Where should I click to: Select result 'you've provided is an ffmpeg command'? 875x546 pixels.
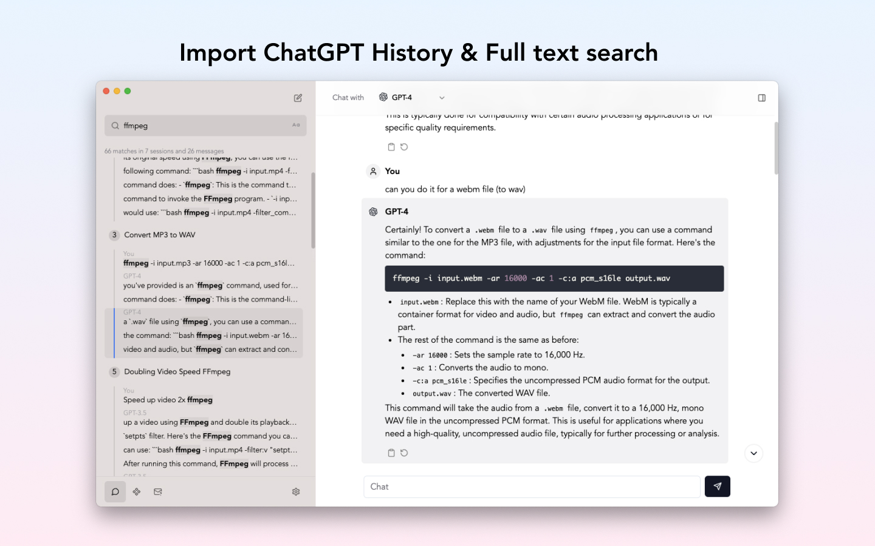coord(210,285)
